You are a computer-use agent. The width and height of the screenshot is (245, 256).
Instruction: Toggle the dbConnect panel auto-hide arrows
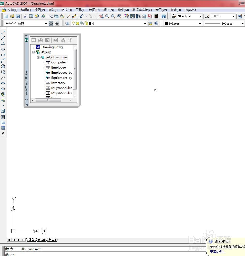(x=26, y=99)
